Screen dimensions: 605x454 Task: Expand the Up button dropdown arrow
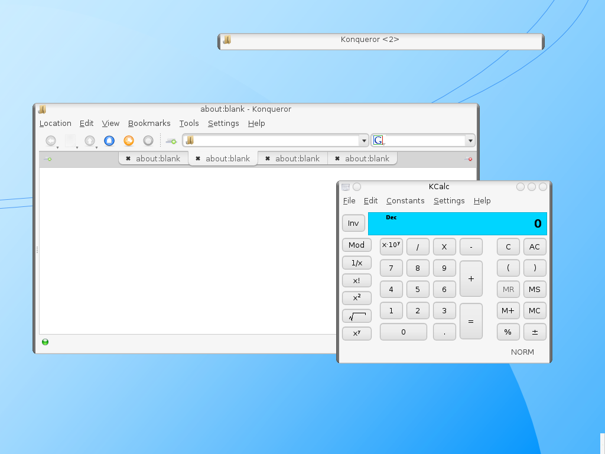tap(96, 147)
